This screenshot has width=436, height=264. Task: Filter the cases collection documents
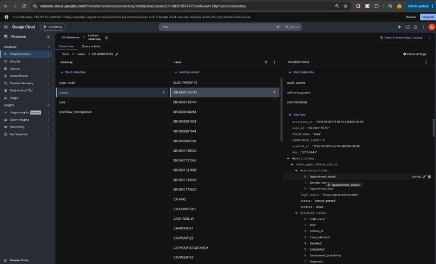[266, 62]
